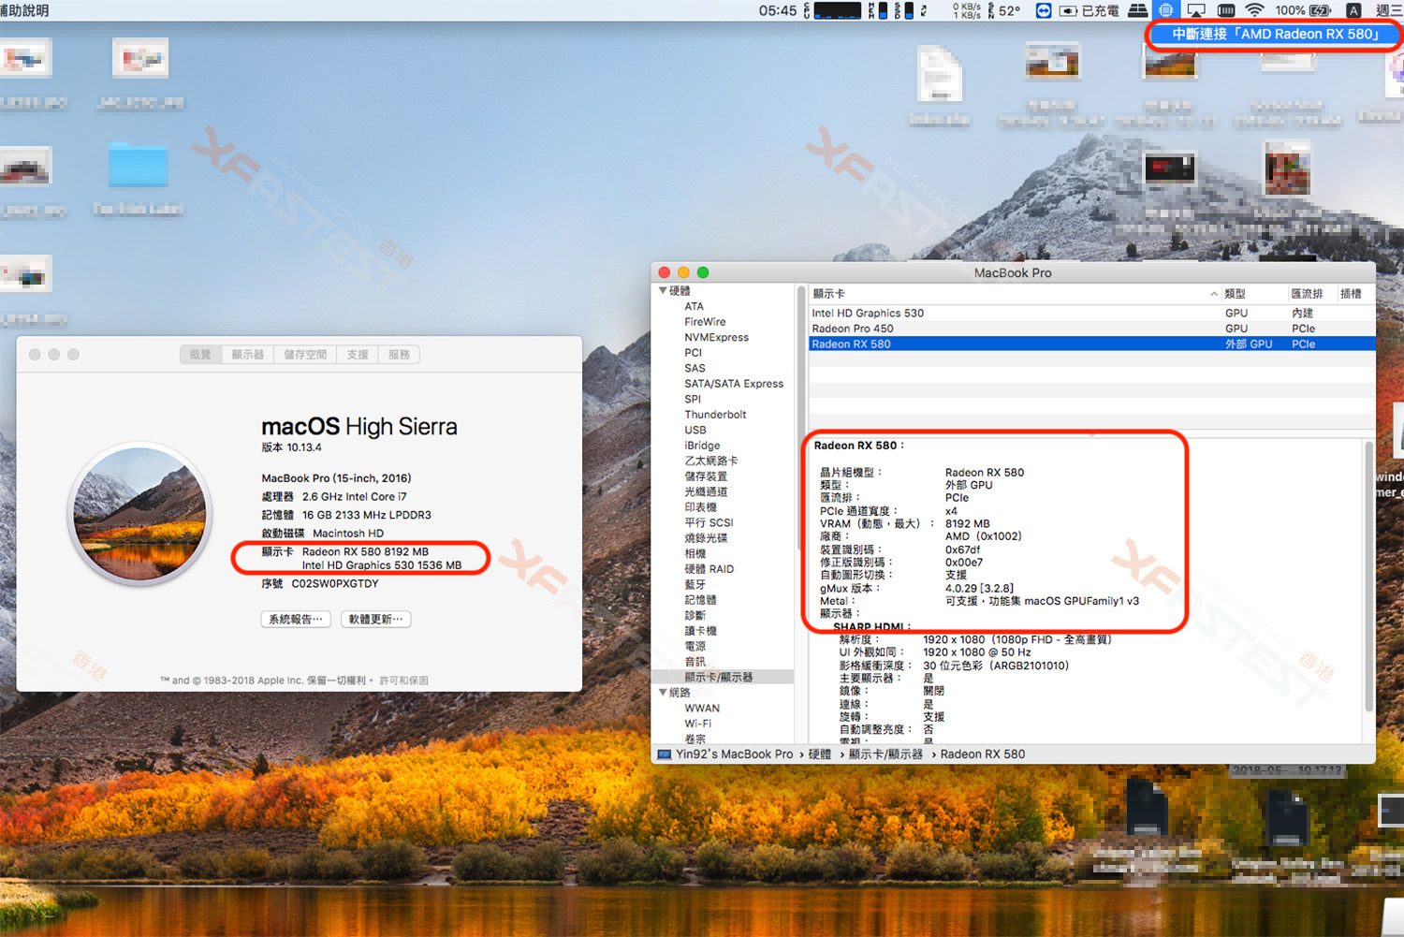Sort by the 顯示卡 column header
The image size is (1404, 937).
(x=1015, y=294)
